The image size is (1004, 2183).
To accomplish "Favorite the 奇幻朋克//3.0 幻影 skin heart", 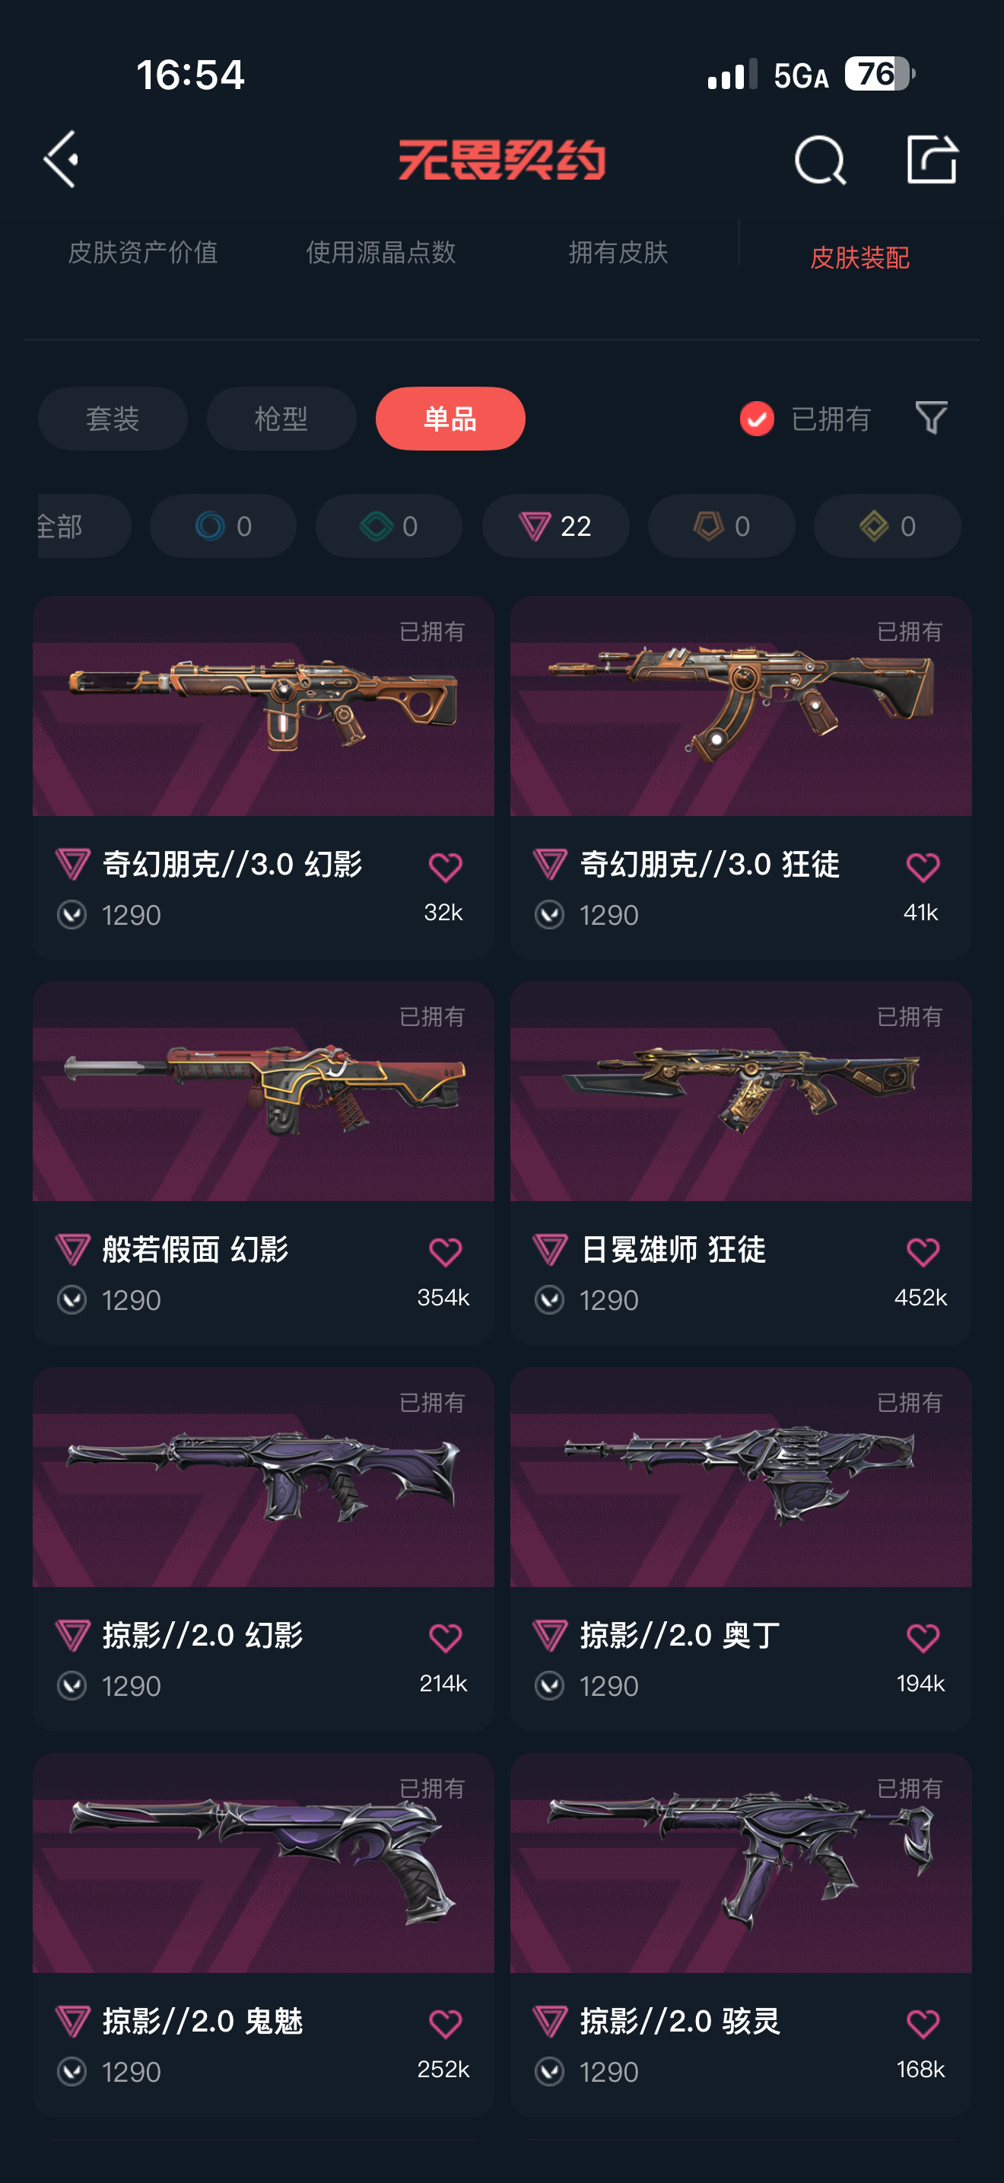I will tap(445, 867).
